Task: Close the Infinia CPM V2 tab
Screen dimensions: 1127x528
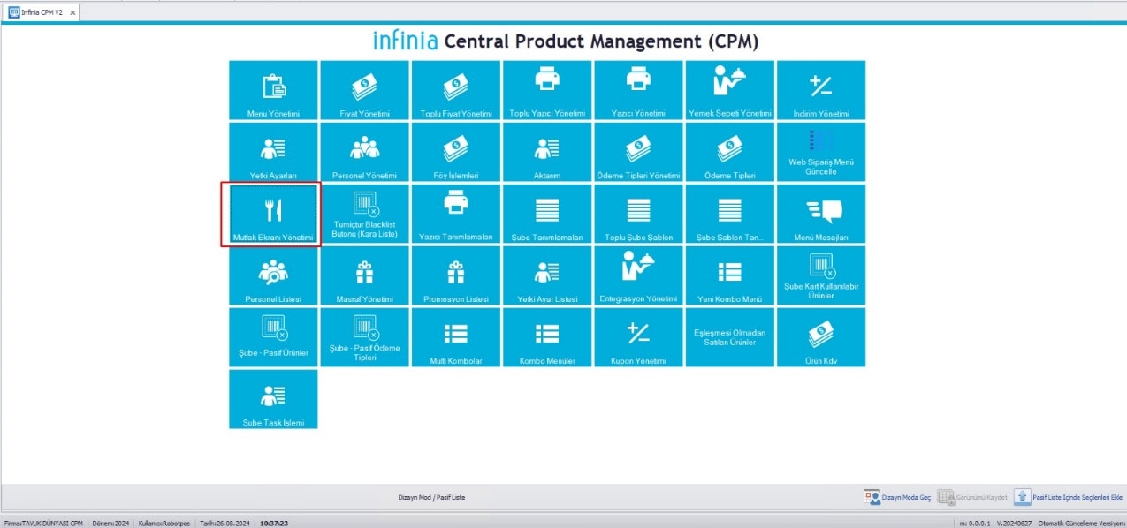Action: pyautogui.click(x=72, y=13)
